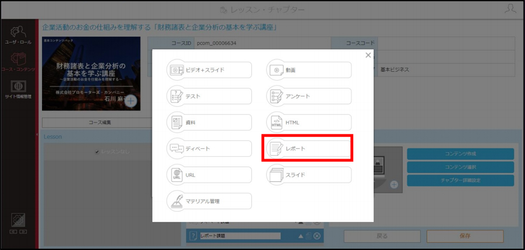
Task: Toggle the レッスンなし checkbox
Action: (97, 152)
